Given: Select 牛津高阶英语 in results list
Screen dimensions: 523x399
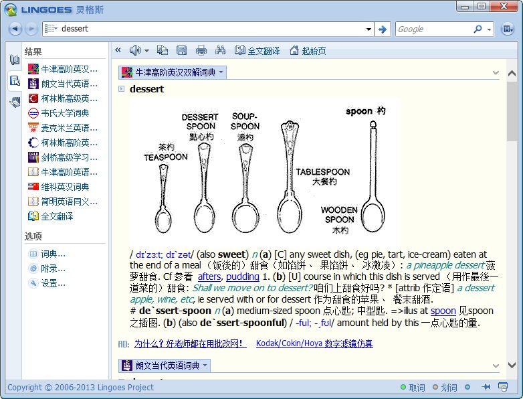Looking at the screenshot, I should pyautogui.click(x=63, y=172).
